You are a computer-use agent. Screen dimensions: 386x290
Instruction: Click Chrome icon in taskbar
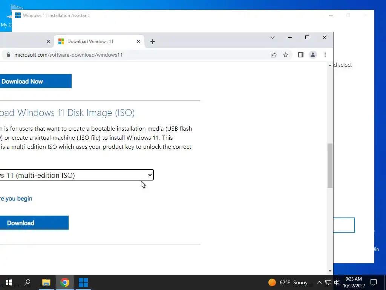coord(65,282)
